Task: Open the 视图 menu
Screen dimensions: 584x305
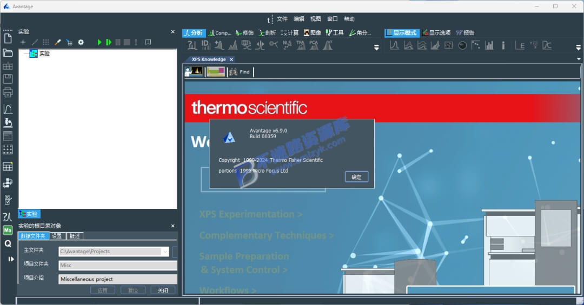Action: pos(315,19)
